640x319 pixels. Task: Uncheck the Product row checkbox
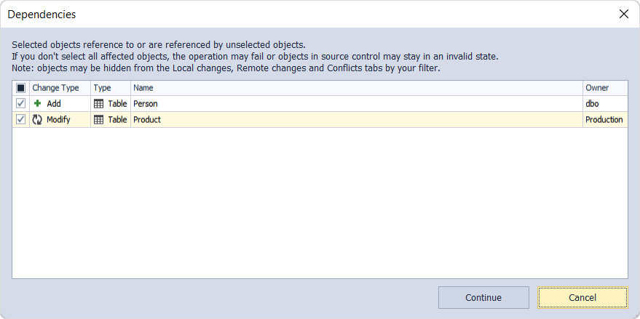coord(21,119)
